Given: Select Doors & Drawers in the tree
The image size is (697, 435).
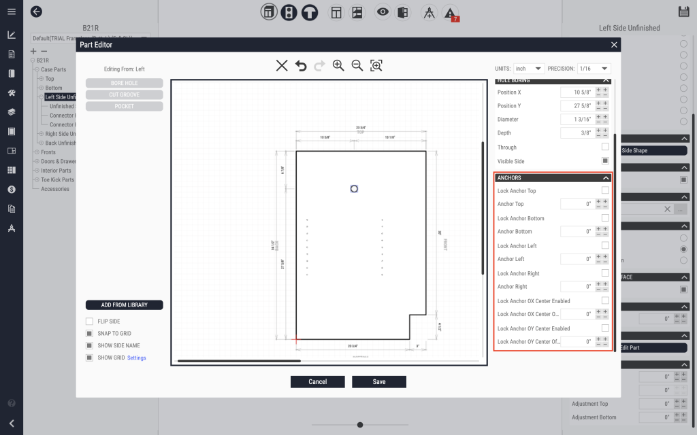Looking at the screenshot, I should [56, 162].
